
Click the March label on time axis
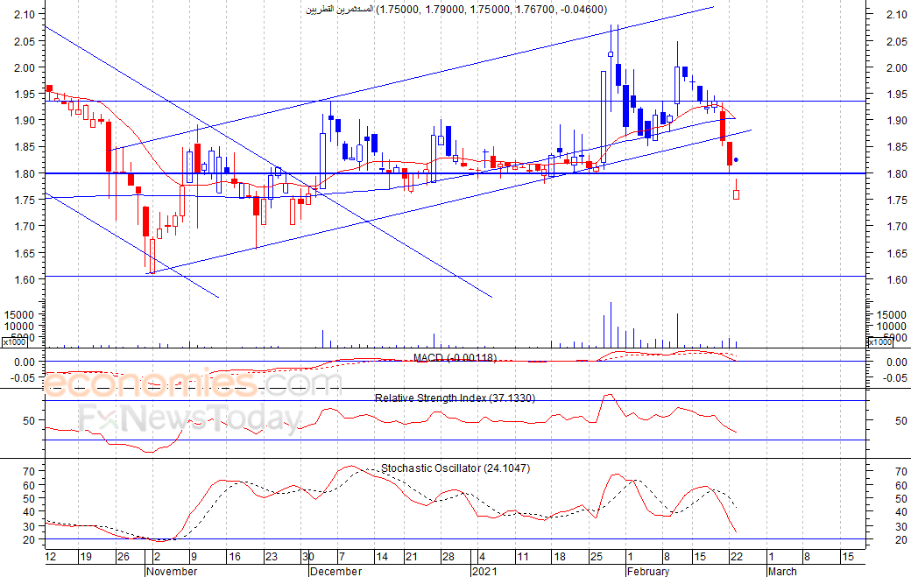(782, 572)
